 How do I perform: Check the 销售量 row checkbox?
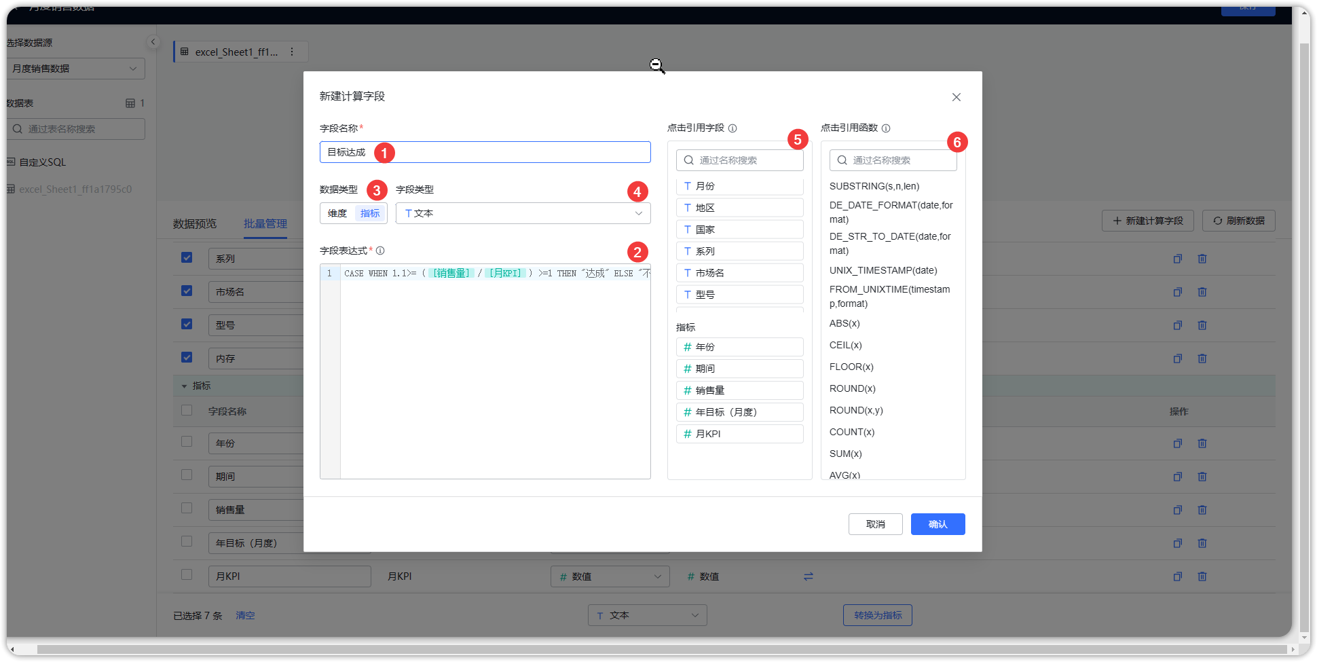pyautogui.click(x=187, y=508)
